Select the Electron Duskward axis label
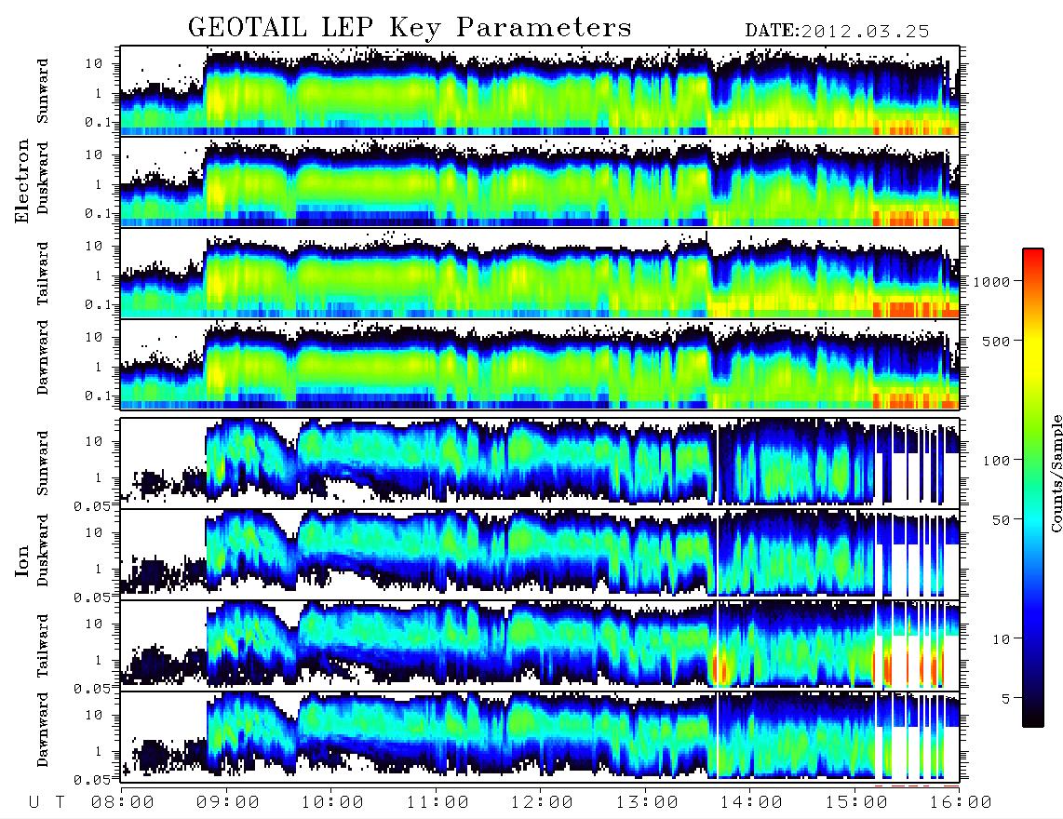Image resolution: width=1063 pixels, height=819 pixels. pos(43,178)
